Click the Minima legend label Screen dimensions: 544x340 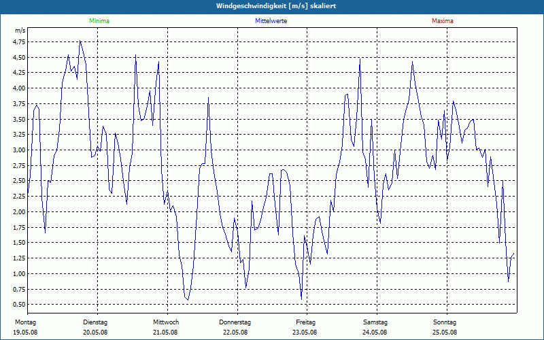point(99,21)
